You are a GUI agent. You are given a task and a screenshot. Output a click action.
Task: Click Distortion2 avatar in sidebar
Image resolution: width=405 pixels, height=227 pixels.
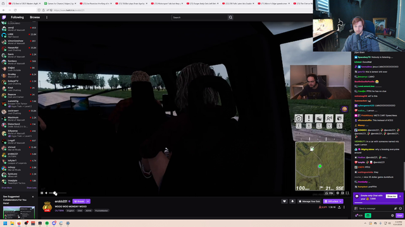pos(4,125)
